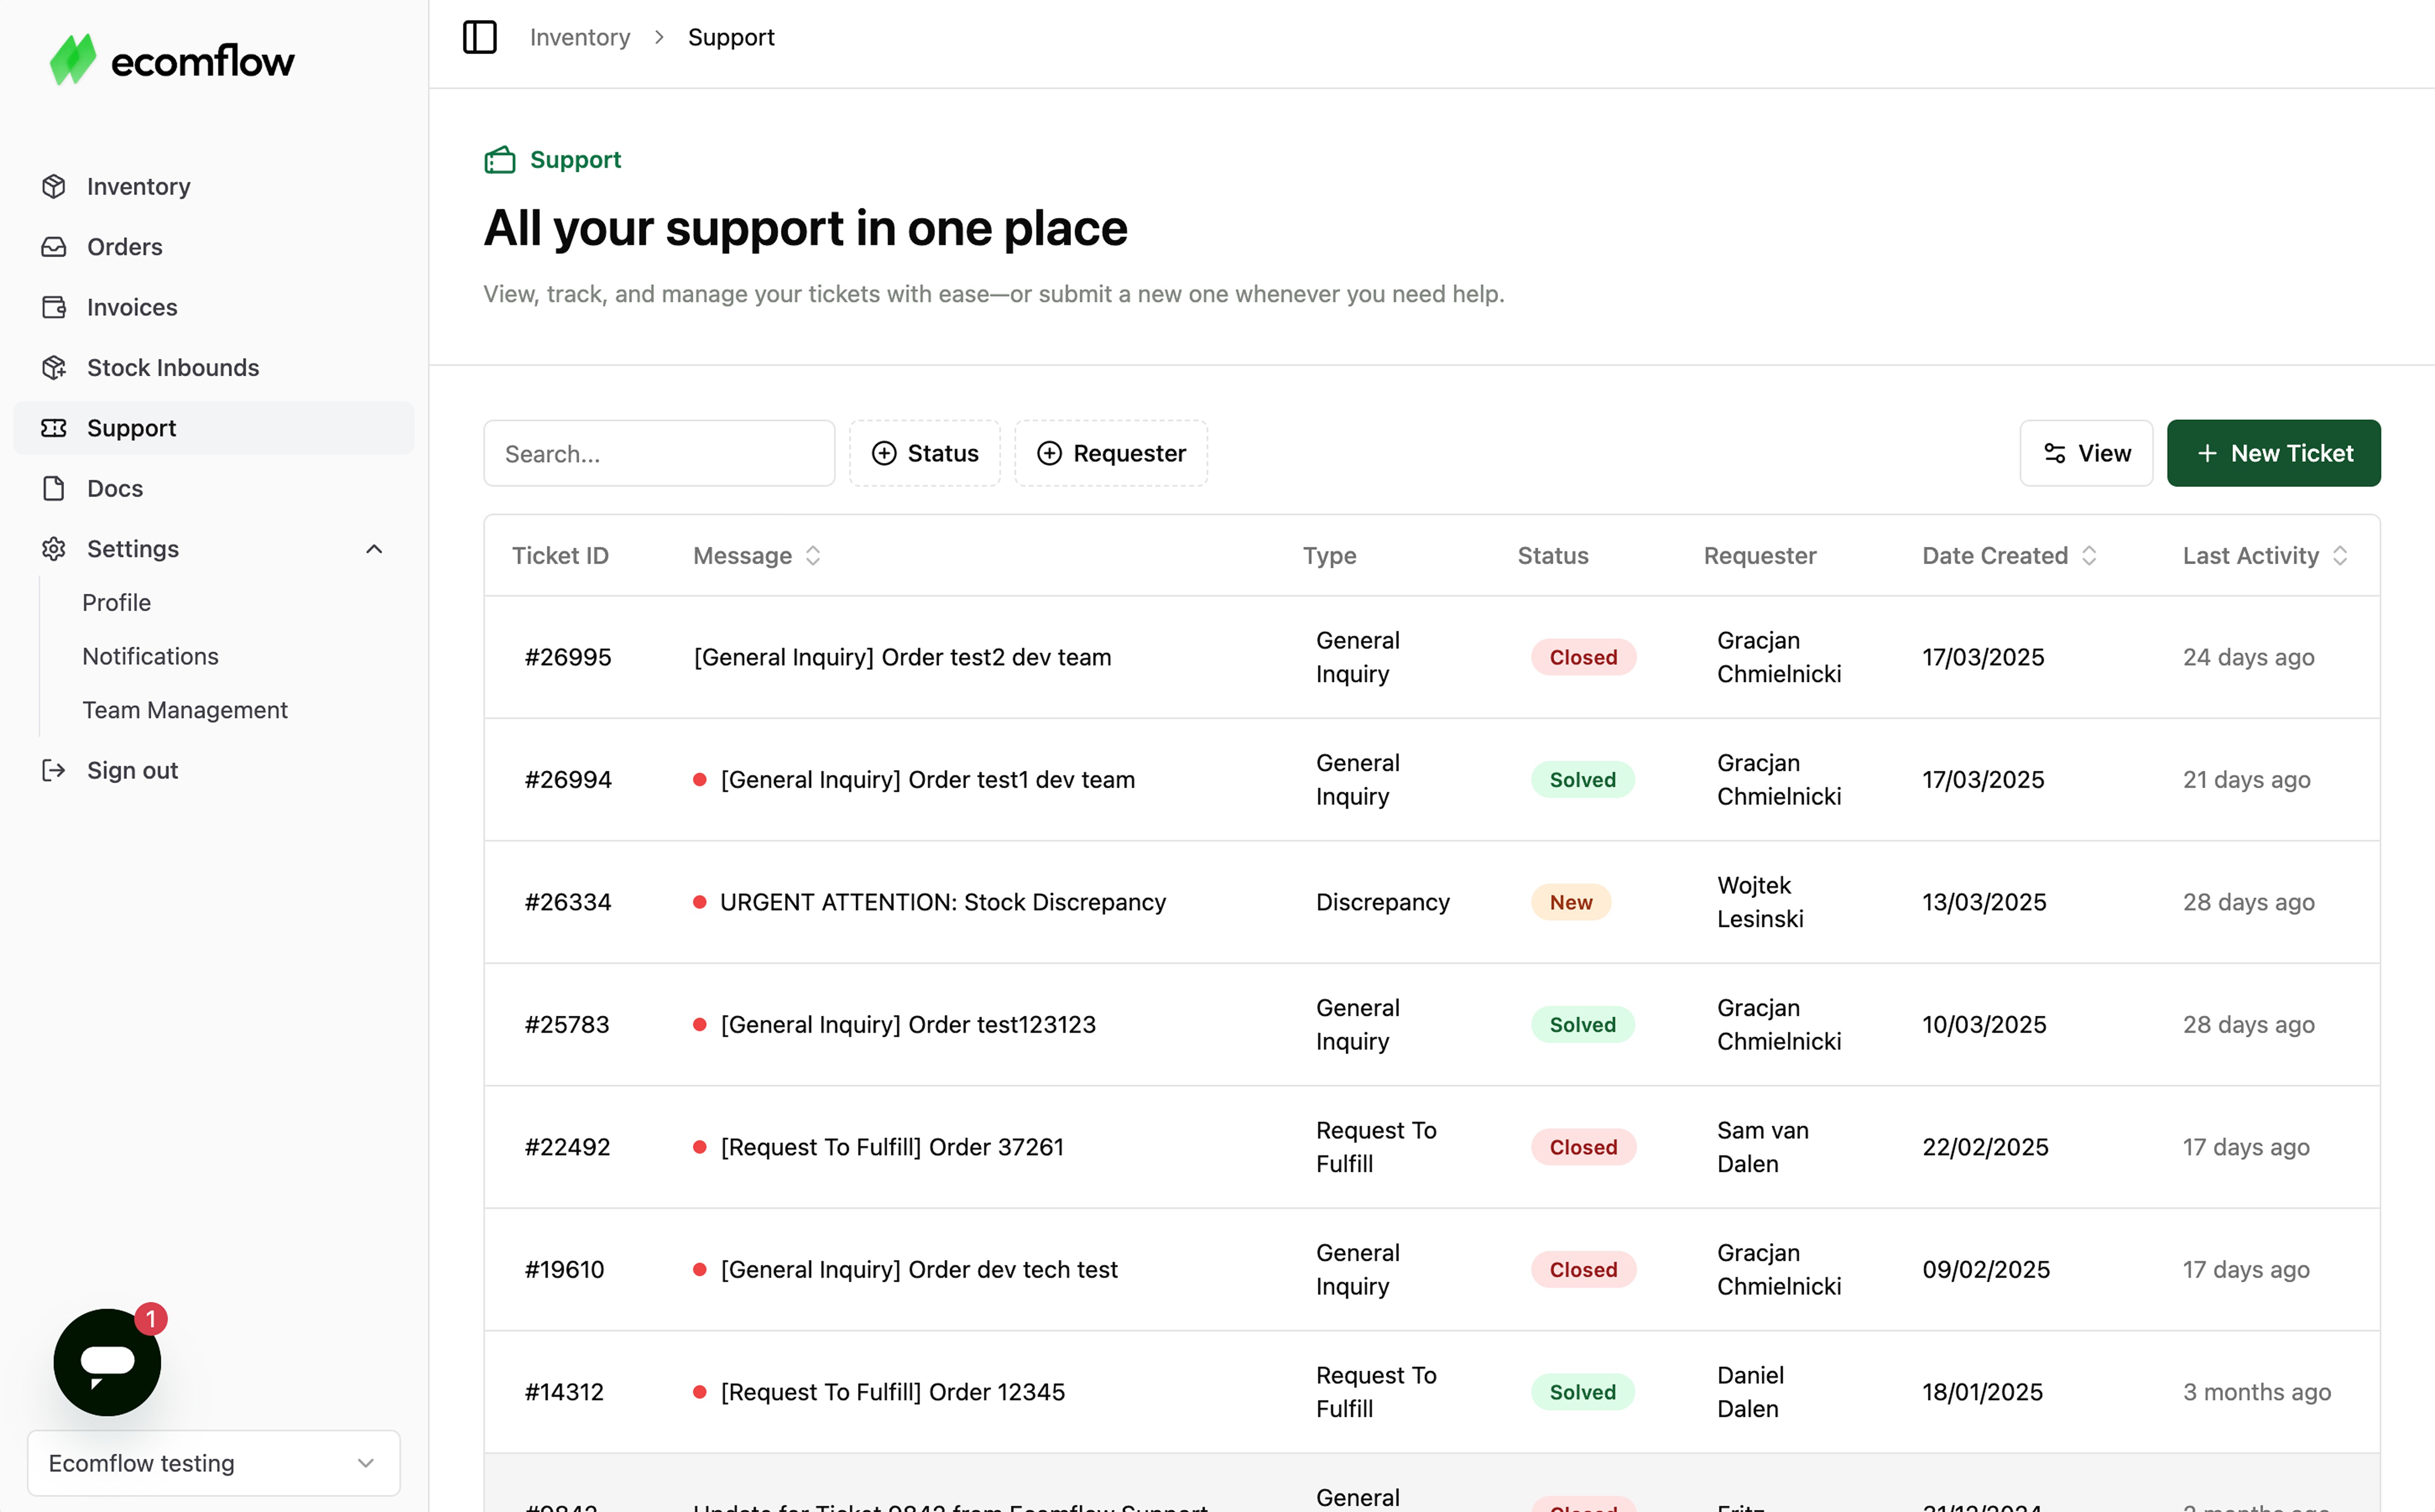
Task: Sort by Message column header
Action: (757, 555)
